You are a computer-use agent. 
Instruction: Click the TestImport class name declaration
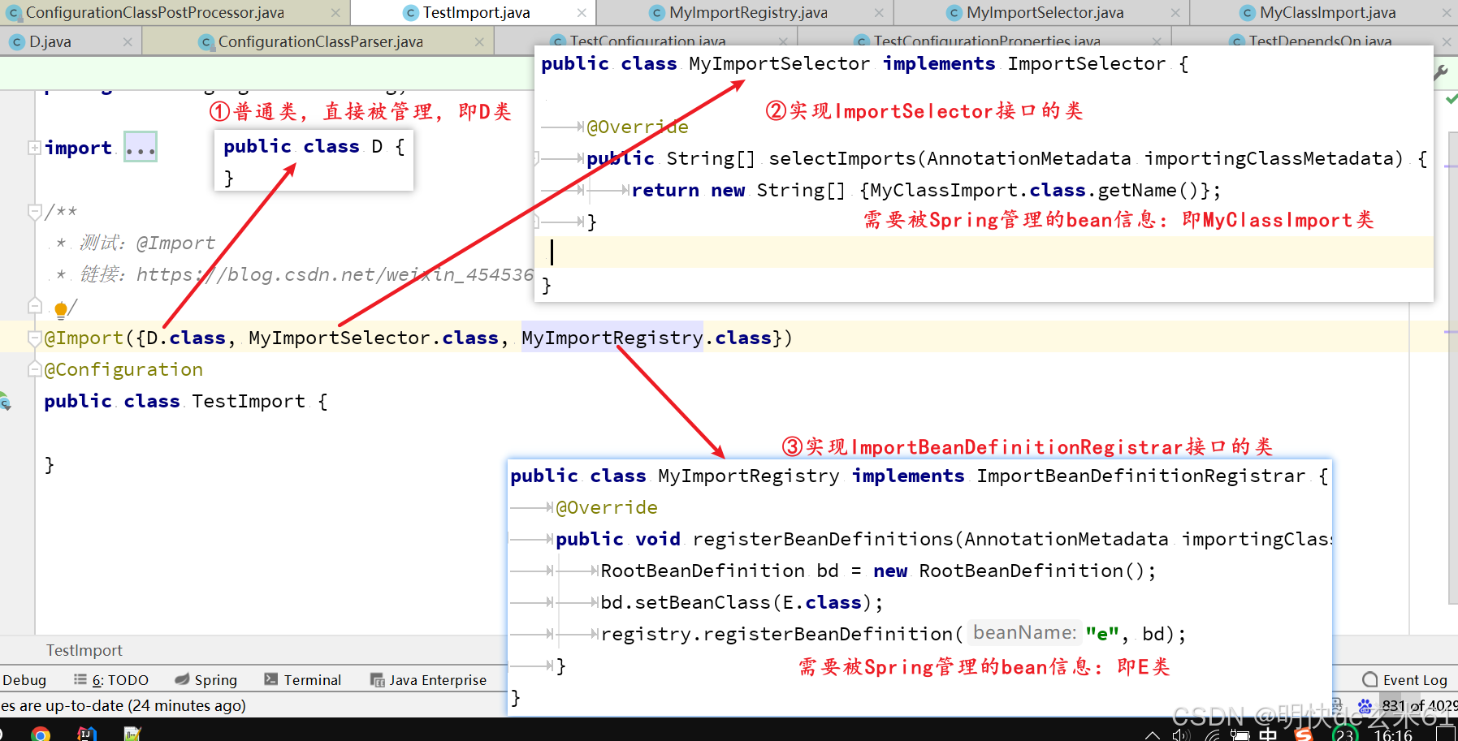(x=249, y=401)
